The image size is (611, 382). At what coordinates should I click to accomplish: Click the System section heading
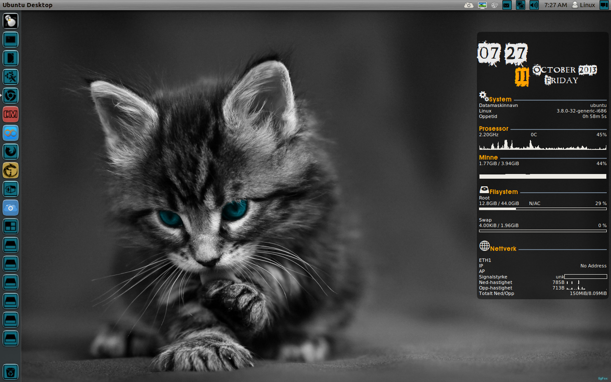pyautogui.click(x=500, y=99)
